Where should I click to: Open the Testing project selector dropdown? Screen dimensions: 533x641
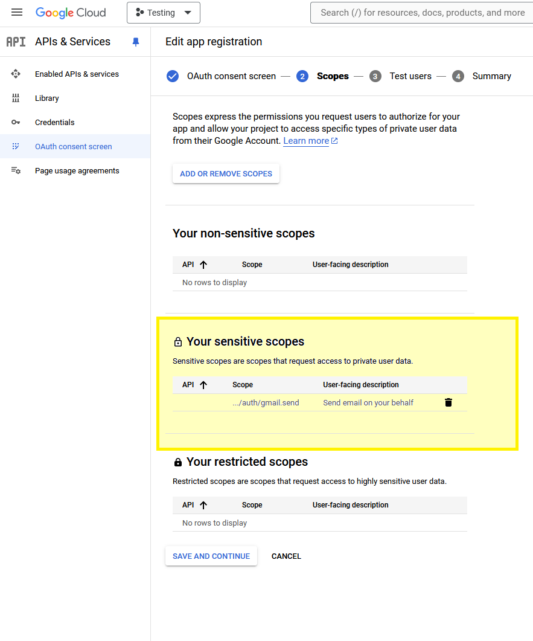(164, 13)
